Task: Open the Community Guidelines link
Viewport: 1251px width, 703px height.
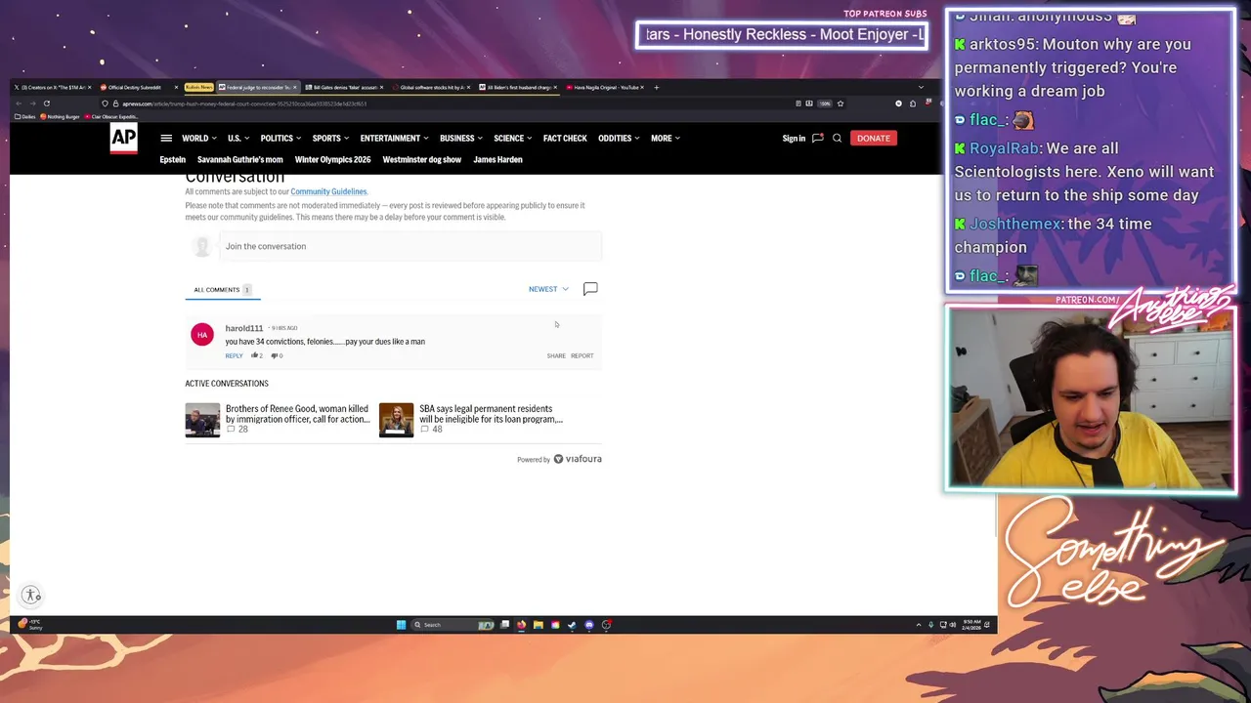Action: [328, 192]
